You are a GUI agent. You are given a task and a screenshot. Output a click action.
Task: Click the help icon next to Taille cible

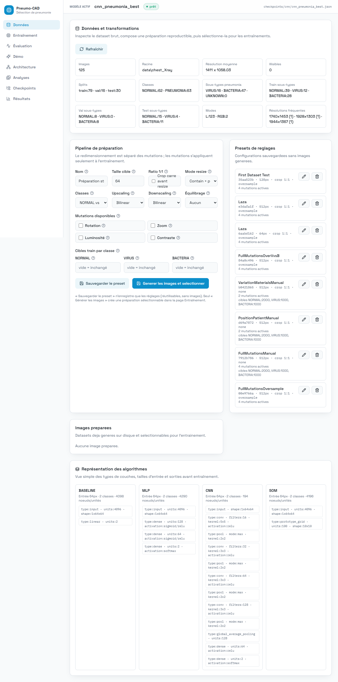pos(134,171)
